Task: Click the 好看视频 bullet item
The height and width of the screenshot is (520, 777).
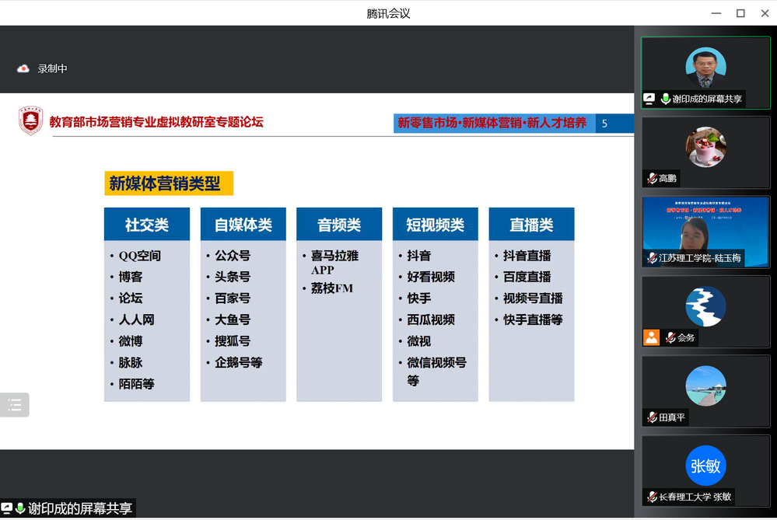Action: point(431,277)
